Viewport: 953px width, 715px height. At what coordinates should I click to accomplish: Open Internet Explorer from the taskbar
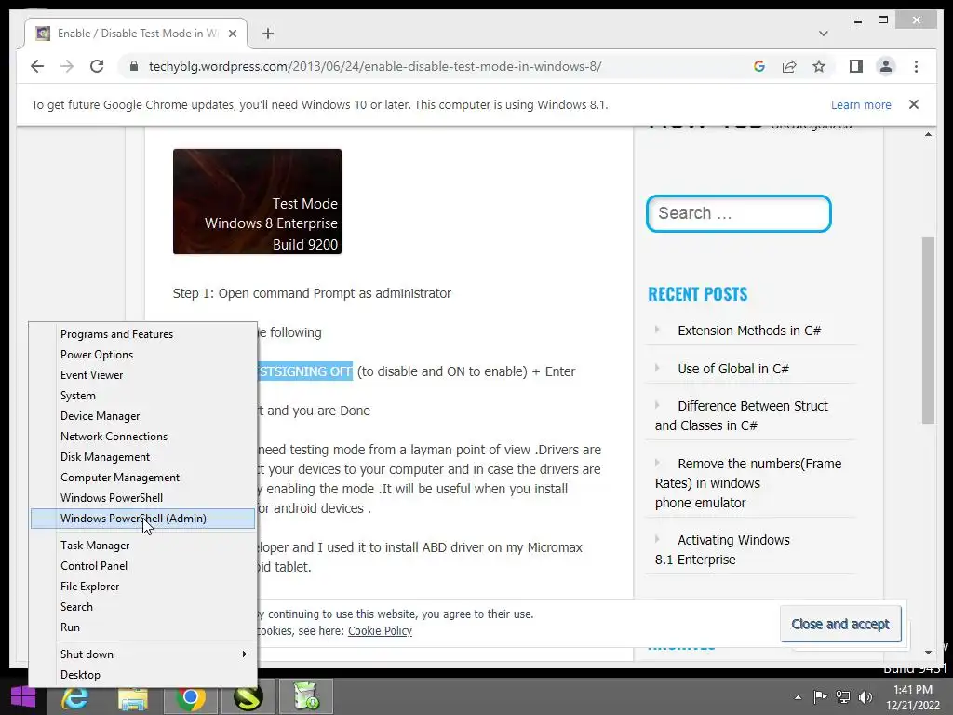pos(75,697)
